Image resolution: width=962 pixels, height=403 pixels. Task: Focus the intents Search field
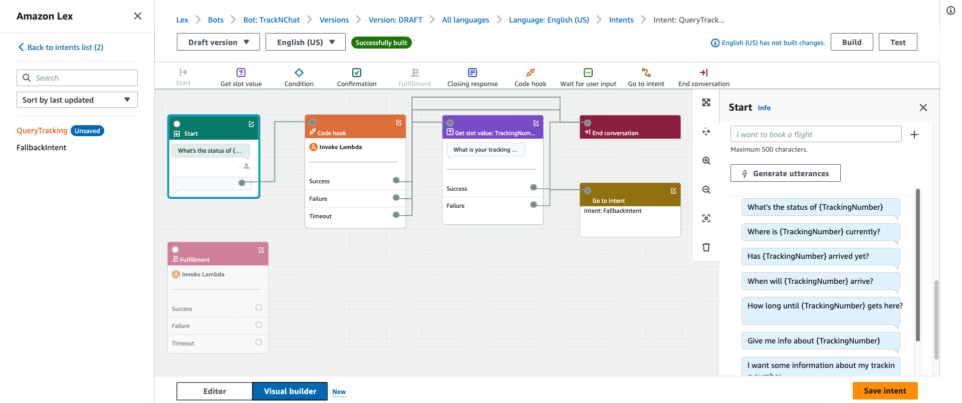(77, 78)
